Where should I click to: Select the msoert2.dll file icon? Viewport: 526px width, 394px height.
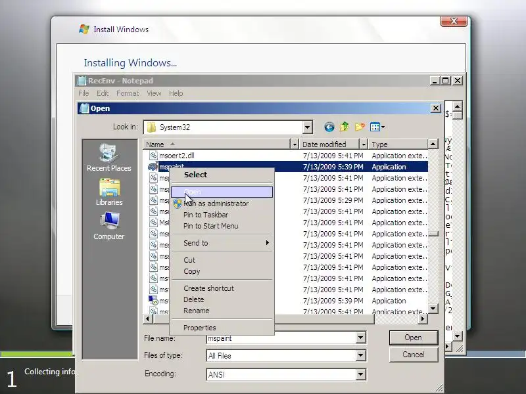(x=153, y=156)
